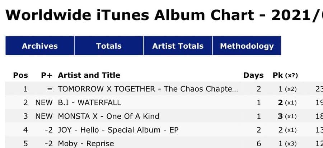The height and width of the screenshot is (148, 323).
Task: Click the Pk column header
Action: point(278,75)
